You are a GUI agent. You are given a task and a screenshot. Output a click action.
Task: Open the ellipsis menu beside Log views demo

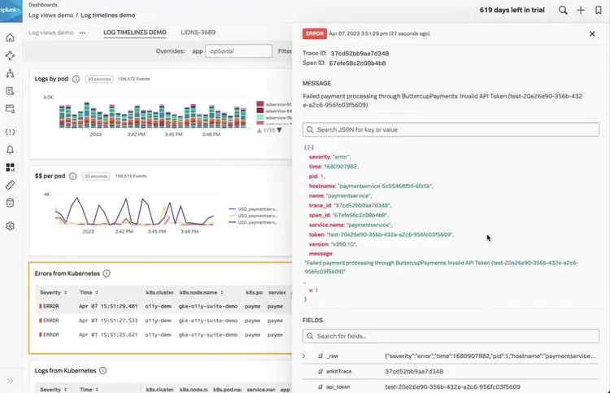[x=81, y=33]
